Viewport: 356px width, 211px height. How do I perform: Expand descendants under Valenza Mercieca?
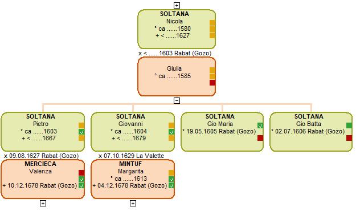43,203
